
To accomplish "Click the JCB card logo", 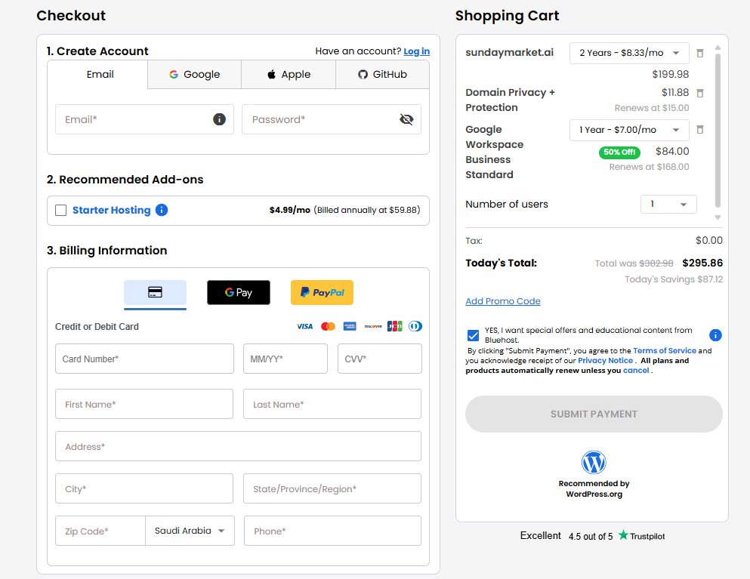I will coord(394,327).
